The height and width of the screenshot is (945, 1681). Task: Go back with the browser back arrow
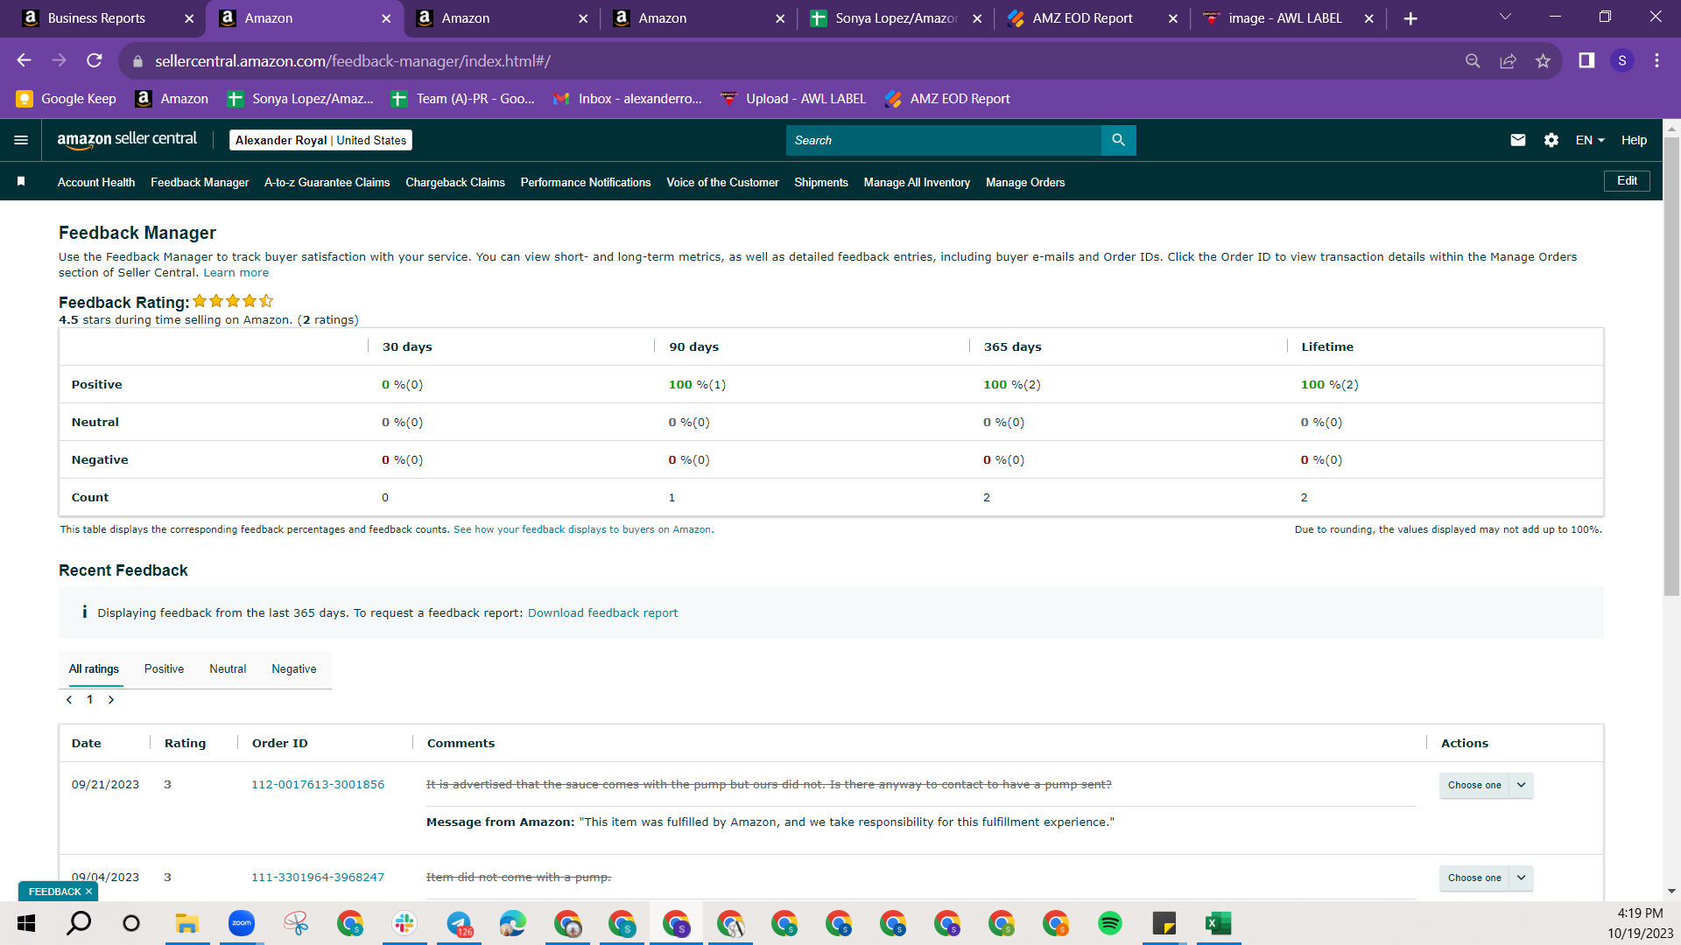pos(24,60)
